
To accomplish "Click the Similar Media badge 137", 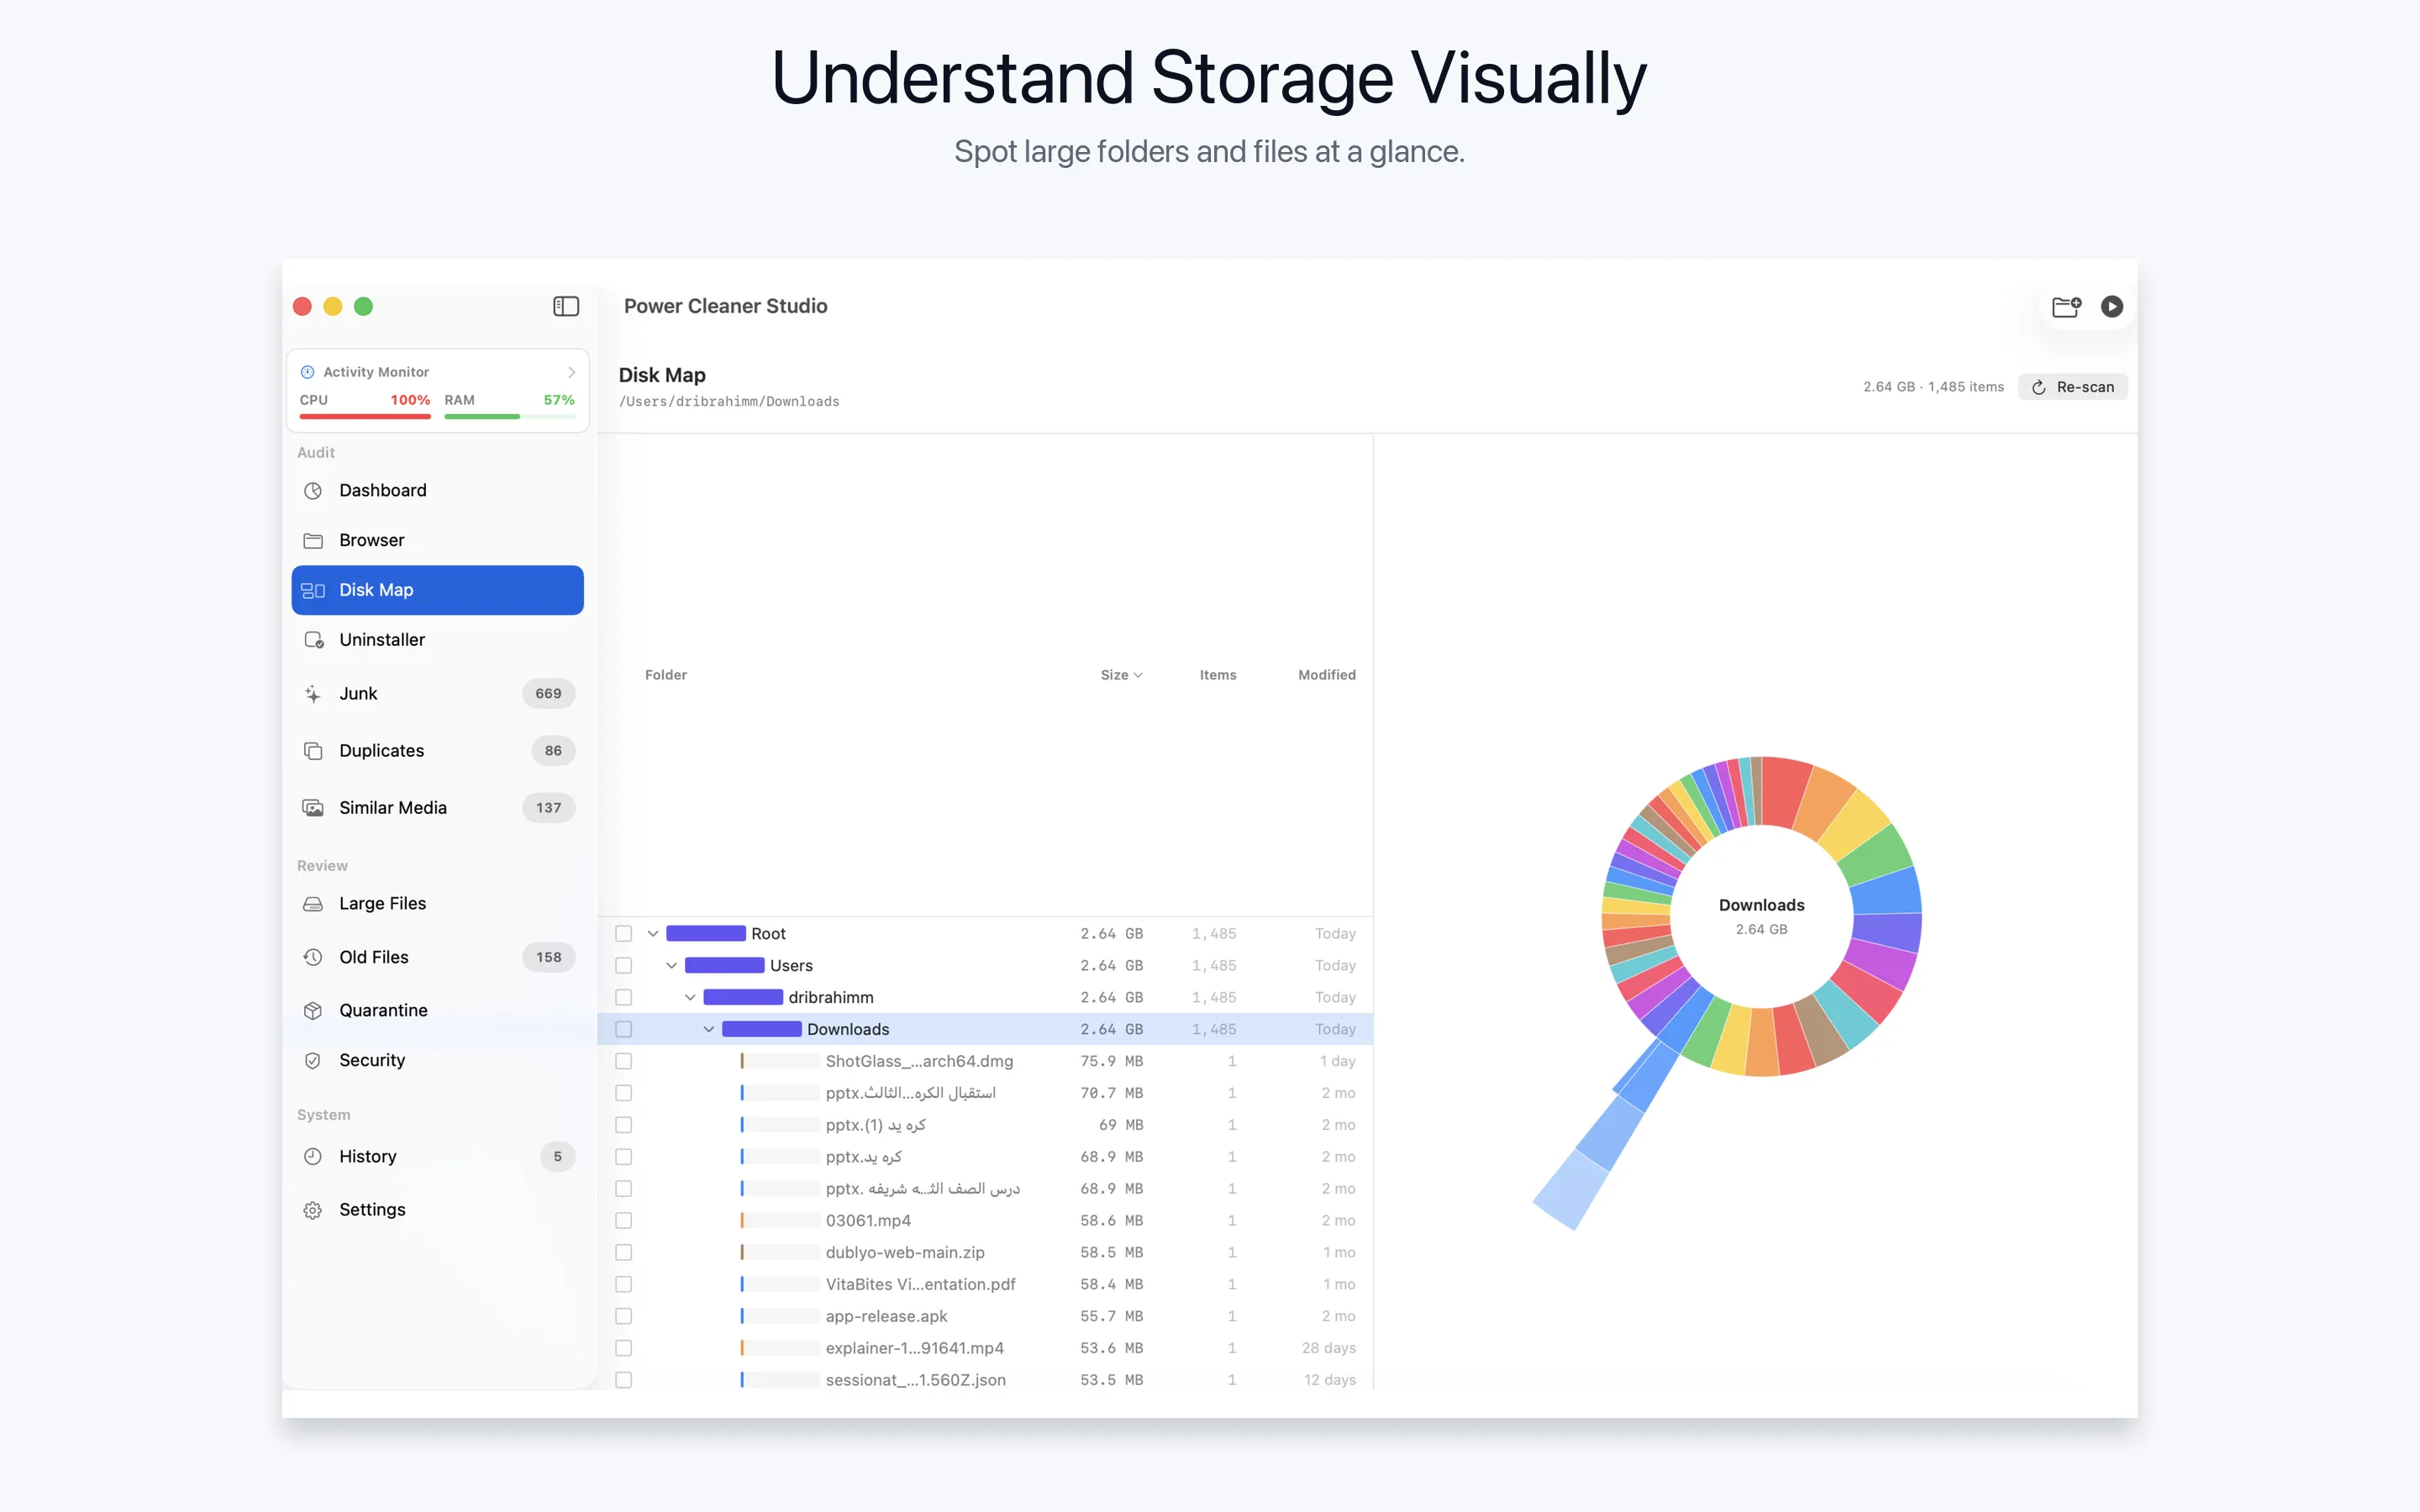I will (548, 807).
